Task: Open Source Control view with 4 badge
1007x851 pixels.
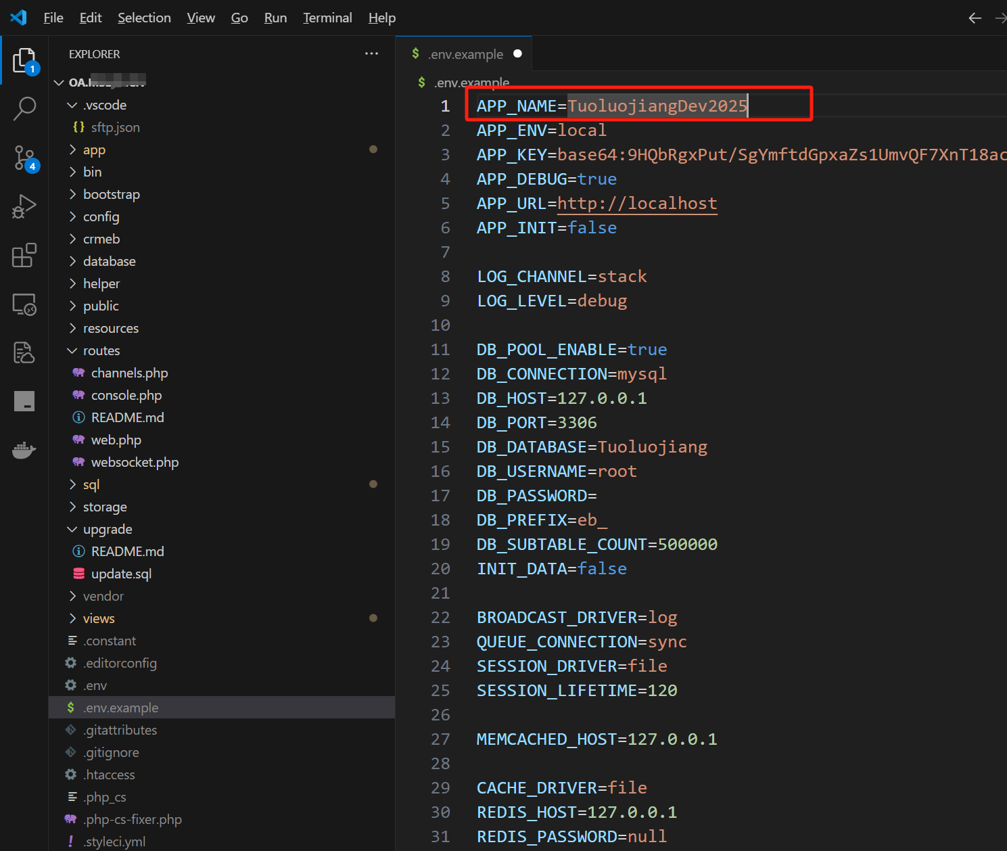Action: pyautogui.click(x=24, y=158)
